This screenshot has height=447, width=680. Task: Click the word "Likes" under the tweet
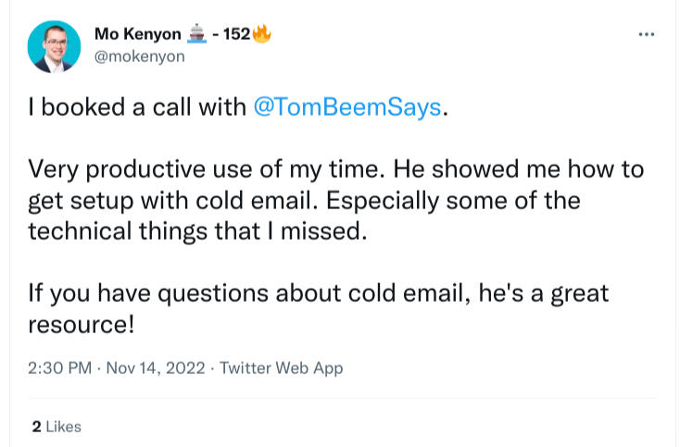[x=64, y=427]
